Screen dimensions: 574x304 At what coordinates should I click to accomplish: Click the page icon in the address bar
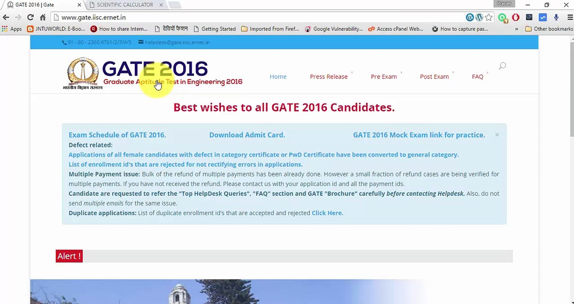click(56, 17)
